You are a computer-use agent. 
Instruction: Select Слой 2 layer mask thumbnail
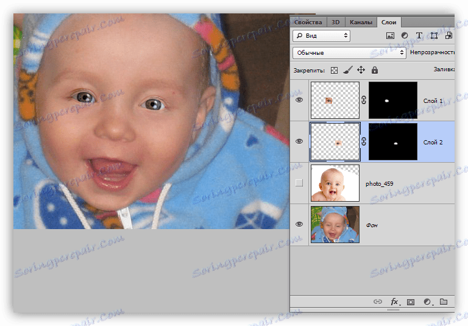pyautogui.click(x=393, y=142)
